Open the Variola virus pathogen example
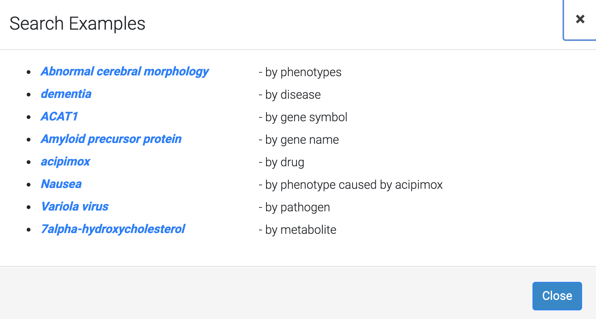596x319 pixels. pyautogui.click(x=75, y=206)
